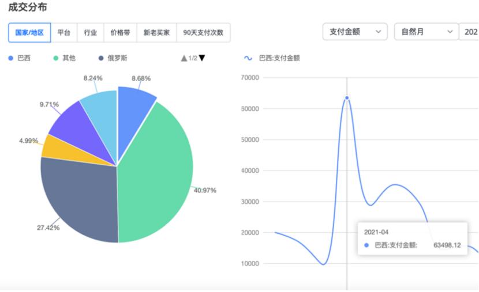Open the 价格带 tab

(x=120, y=33)
